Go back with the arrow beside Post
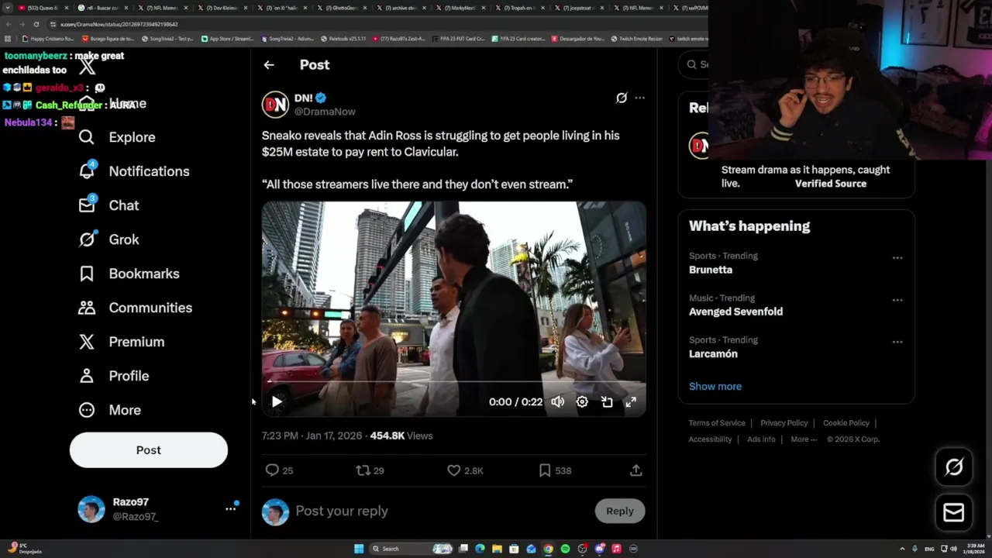Screen dimensions: 992x558 pos(269,65)
